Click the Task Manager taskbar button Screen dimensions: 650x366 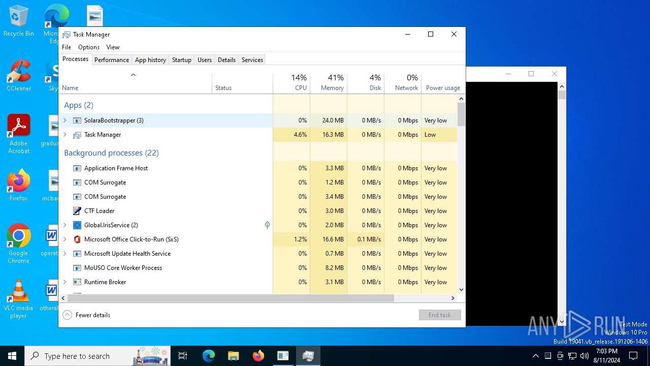click(308, 356)
